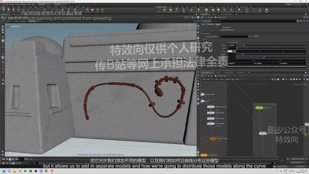Switch to the Modify shelf tab
The width and height of the screenshot is (309, 174).
8,7
